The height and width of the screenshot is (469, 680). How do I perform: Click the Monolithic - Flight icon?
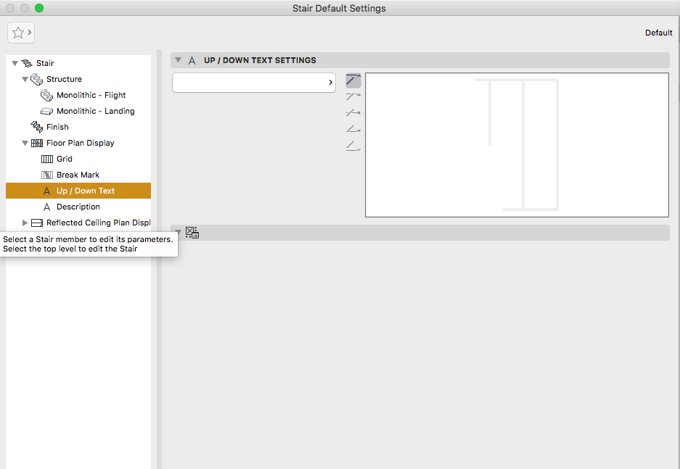[47, 95]
